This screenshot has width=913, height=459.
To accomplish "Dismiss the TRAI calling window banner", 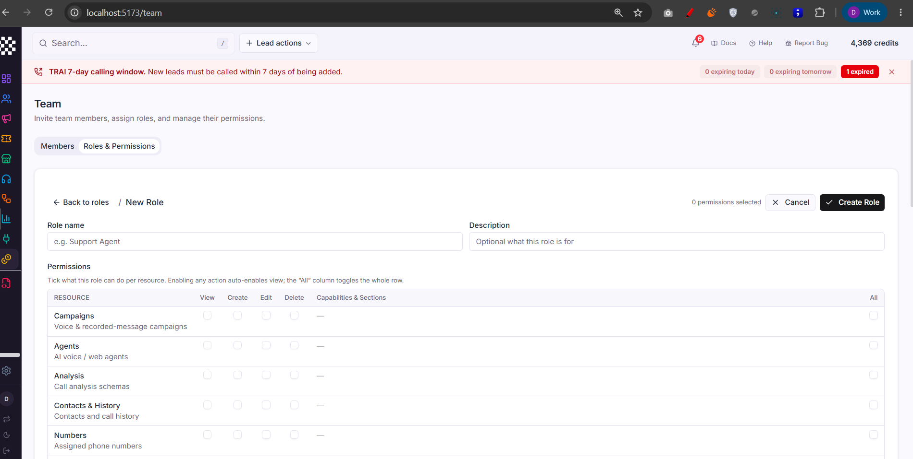I will coord(892,72).
